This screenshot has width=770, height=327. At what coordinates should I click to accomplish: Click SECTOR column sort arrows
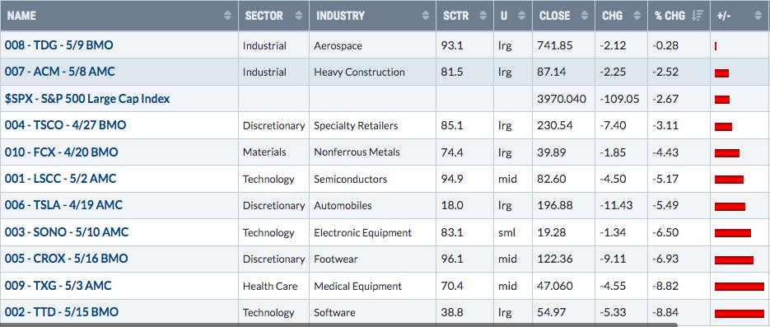pos(299,16)
